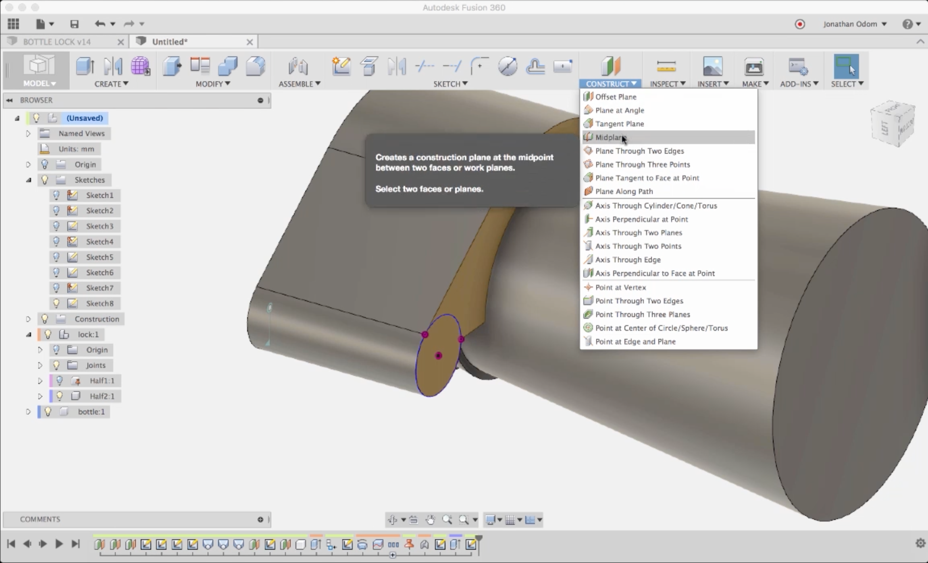Image resolution: width=928 pixels, height=563 pixels.
Task: Click the Save icon in top toolbar
Action: (x=74, y=24)
